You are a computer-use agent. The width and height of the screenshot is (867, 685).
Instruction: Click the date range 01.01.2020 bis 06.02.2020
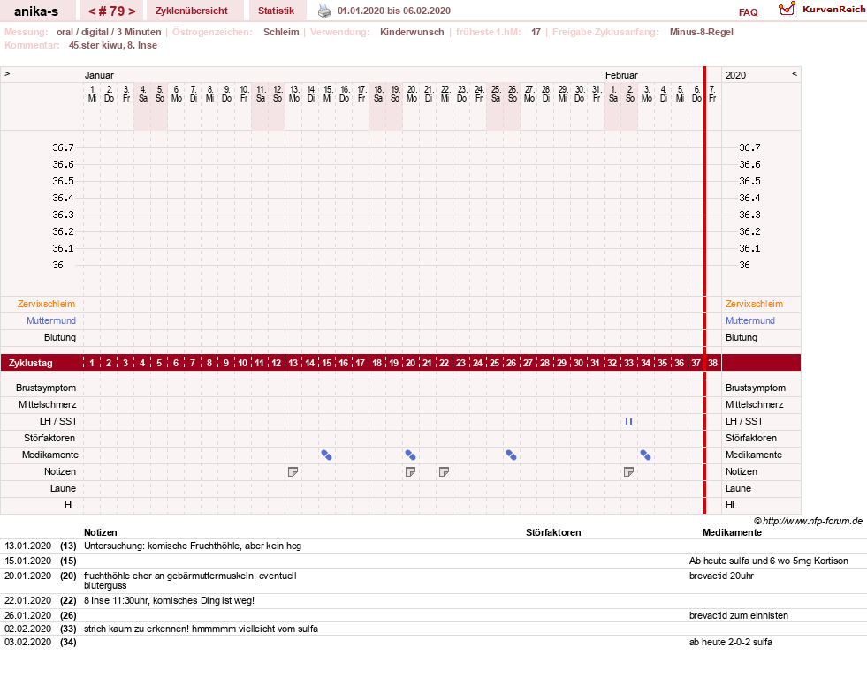(394, 11)
